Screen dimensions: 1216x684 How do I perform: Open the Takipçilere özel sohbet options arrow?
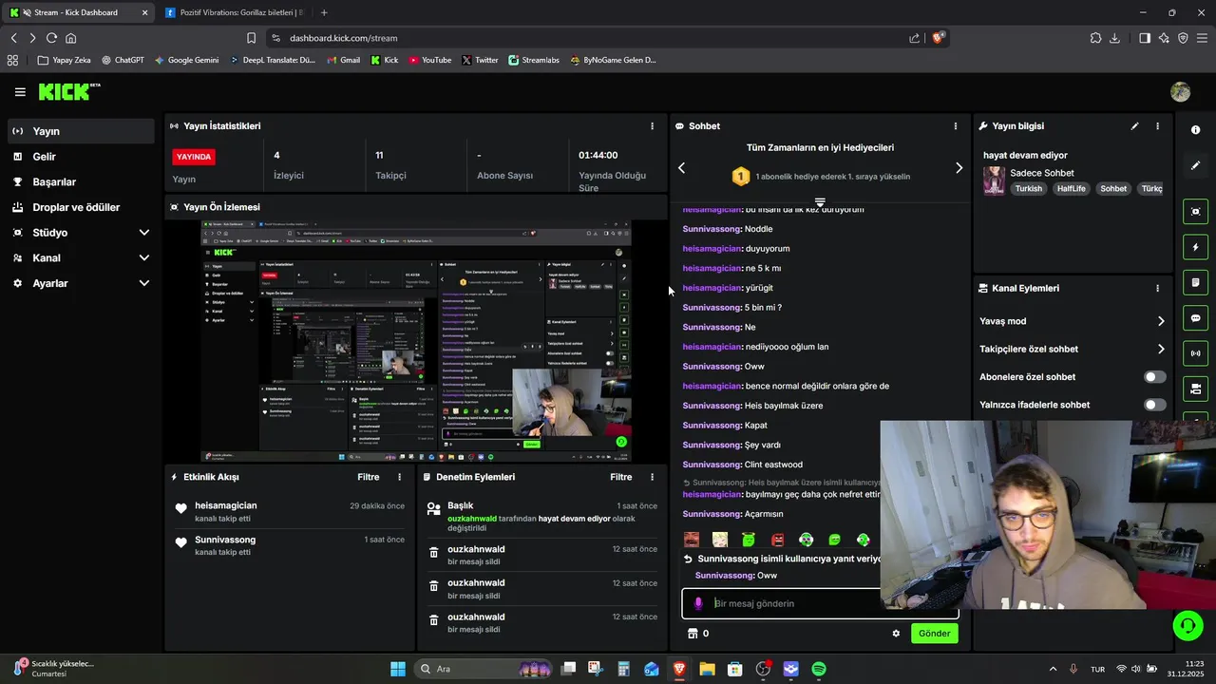click(x=1161, y=349)
